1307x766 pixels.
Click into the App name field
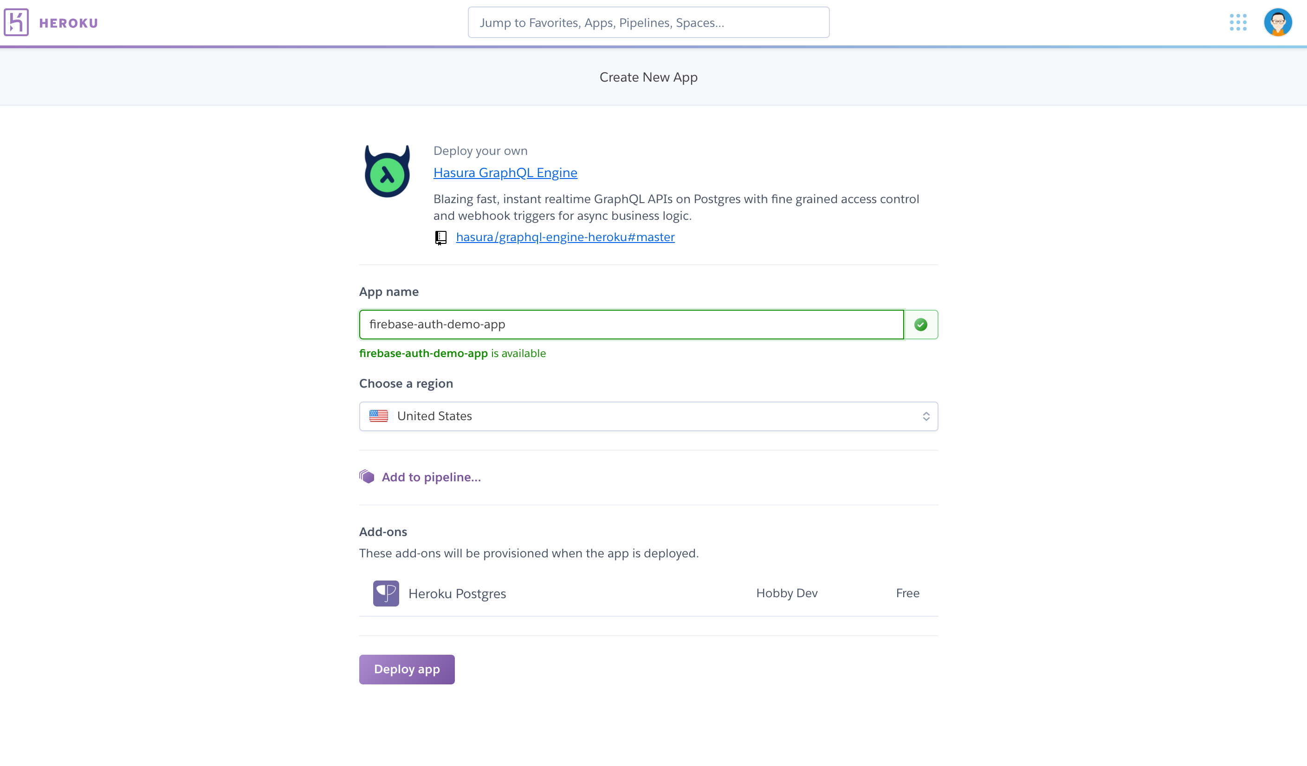(631, 325)
